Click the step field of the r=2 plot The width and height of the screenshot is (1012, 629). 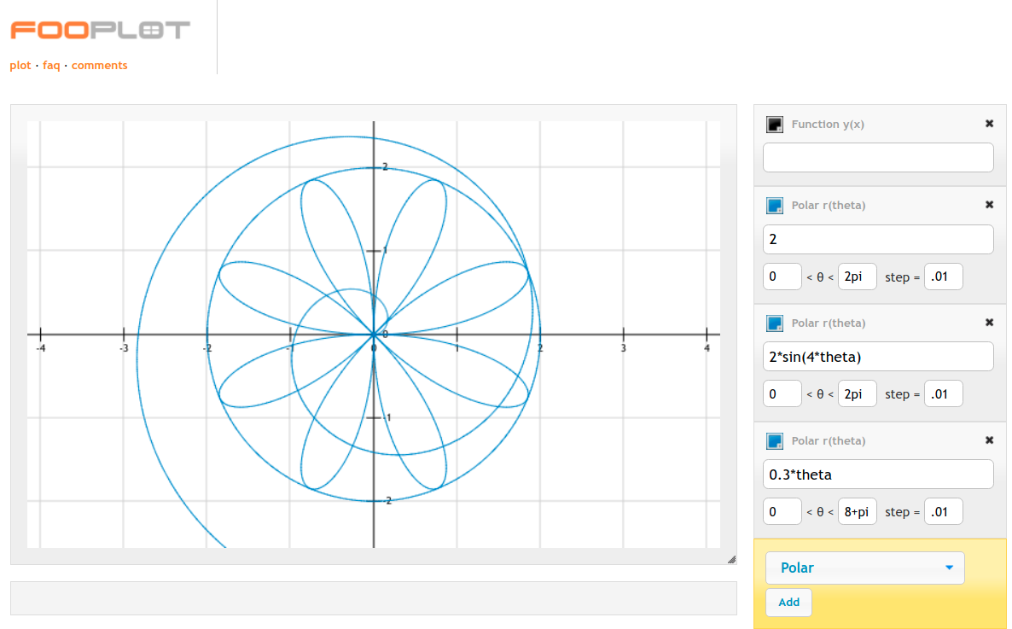(x=943, y=276)
